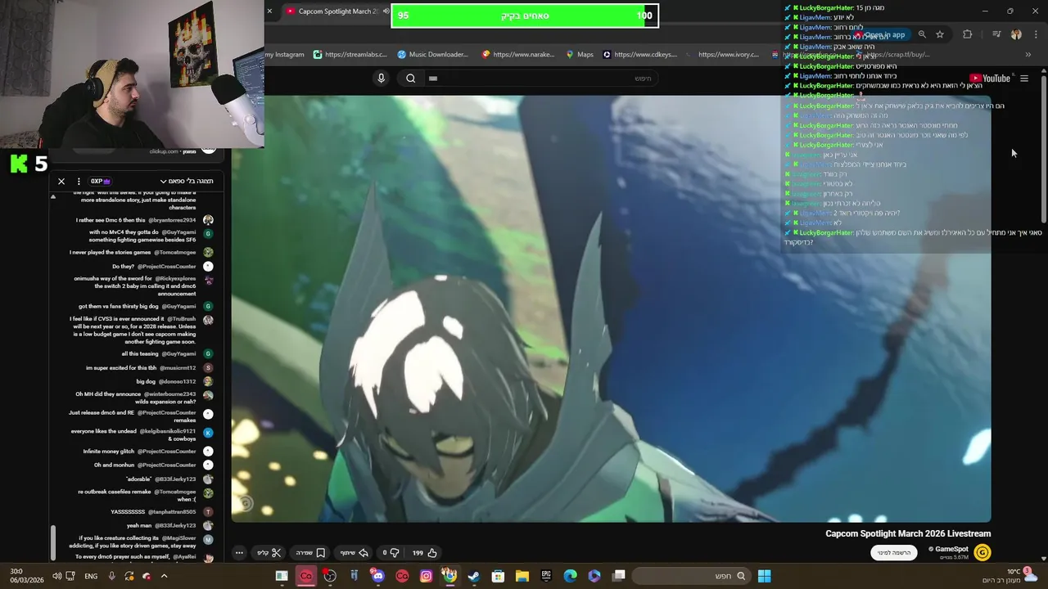Open the Instagram bookmark
Image resolution: width=1048 pixels, height=589 pixels.
point(284,55)
